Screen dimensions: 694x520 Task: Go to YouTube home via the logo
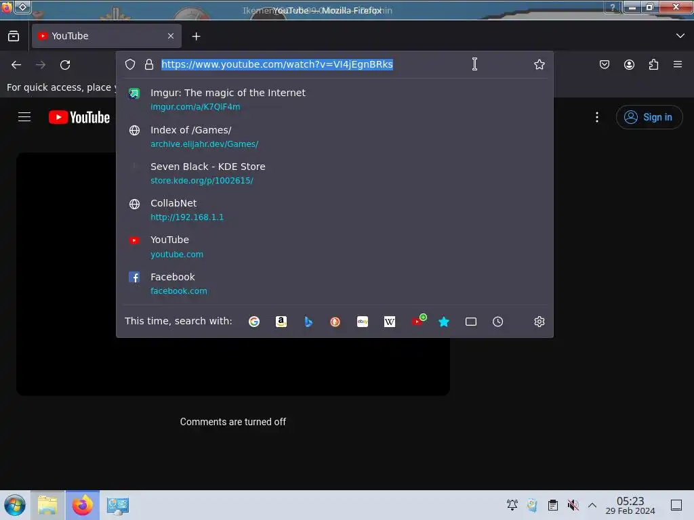click(79, 117)
